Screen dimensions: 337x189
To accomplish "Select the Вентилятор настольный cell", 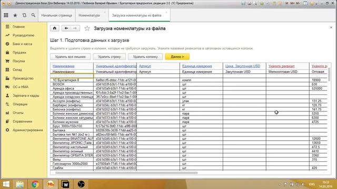I will click(x=72, y=147).
